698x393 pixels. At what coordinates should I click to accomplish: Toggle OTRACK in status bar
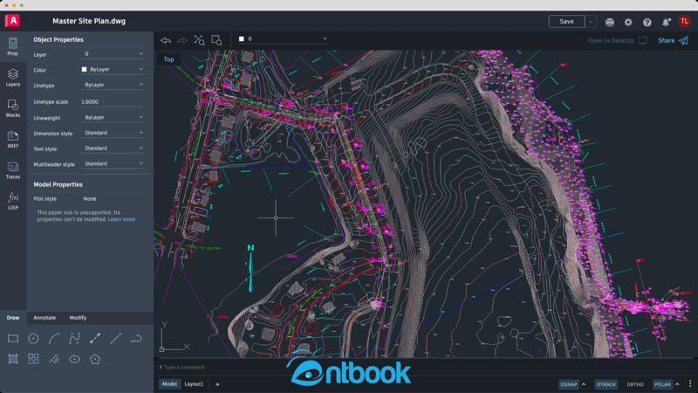point(606,384)
